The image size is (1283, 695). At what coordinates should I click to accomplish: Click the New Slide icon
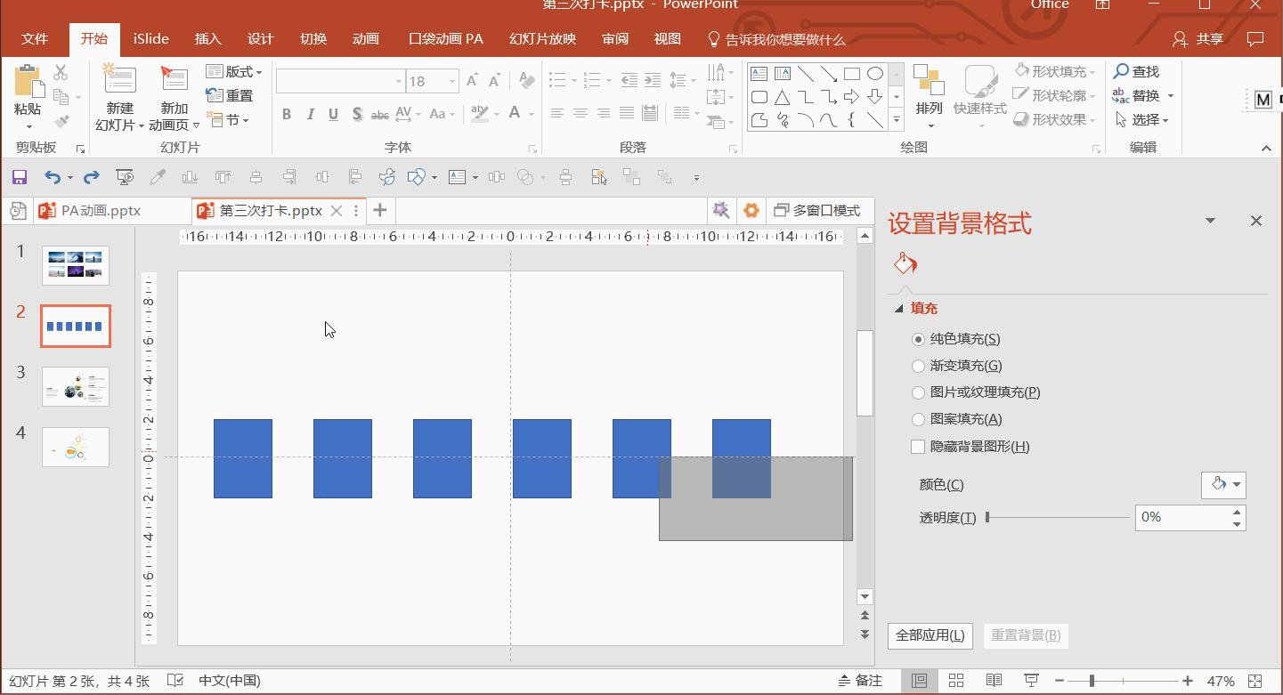tap(119, 79)
